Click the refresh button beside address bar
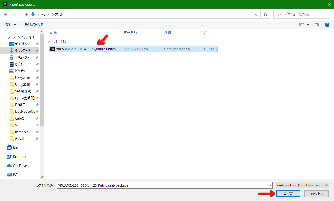This screenshot has height=201, width=334. click(x=265, y=14)
